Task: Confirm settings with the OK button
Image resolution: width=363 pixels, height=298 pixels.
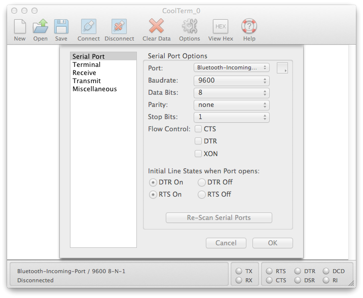Action: pyautogui.click(x=272, y=243)
